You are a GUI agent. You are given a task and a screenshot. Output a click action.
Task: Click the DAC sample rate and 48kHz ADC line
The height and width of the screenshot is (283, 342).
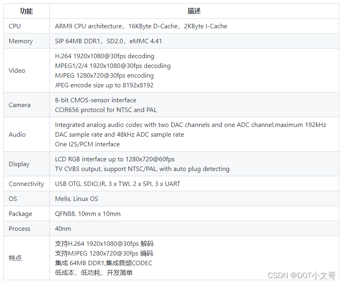pos(119,135)
